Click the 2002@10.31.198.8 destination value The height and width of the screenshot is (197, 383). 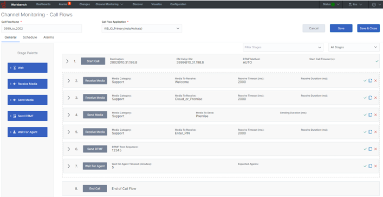click(124, 62)
